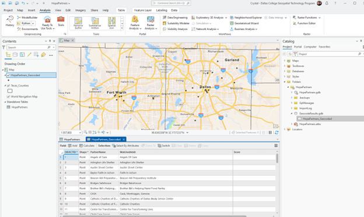Click the Catalog Project search box

coord(328,54)
